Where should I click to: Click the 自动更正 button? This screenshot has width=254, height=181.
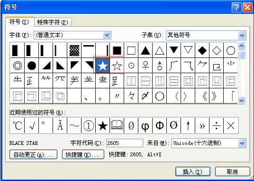[33, 154]
